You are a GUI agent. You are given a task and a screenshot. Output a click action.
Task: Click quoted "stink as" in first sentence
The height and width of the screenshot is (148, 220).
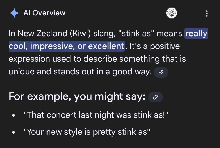coord(136,34)
